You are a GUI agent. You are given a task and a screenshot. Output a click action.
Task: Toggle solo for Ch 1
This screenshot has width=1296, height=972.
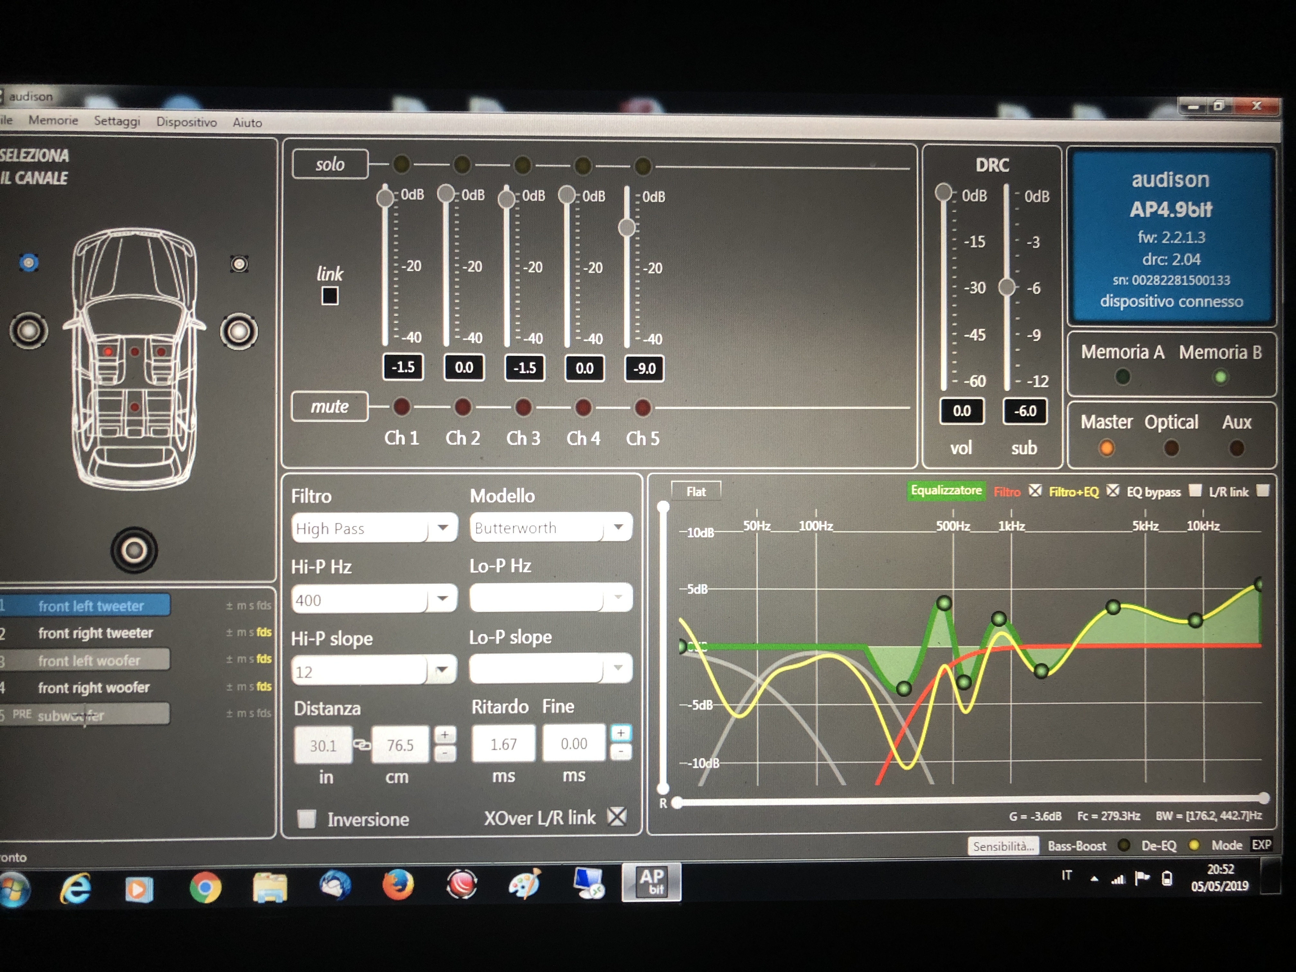point(401,164)
